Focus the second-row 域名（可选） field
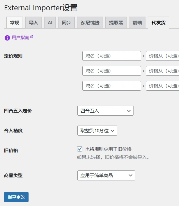This screenshot has width=179, height=206. pyautogui.click(x=112, y=71)
